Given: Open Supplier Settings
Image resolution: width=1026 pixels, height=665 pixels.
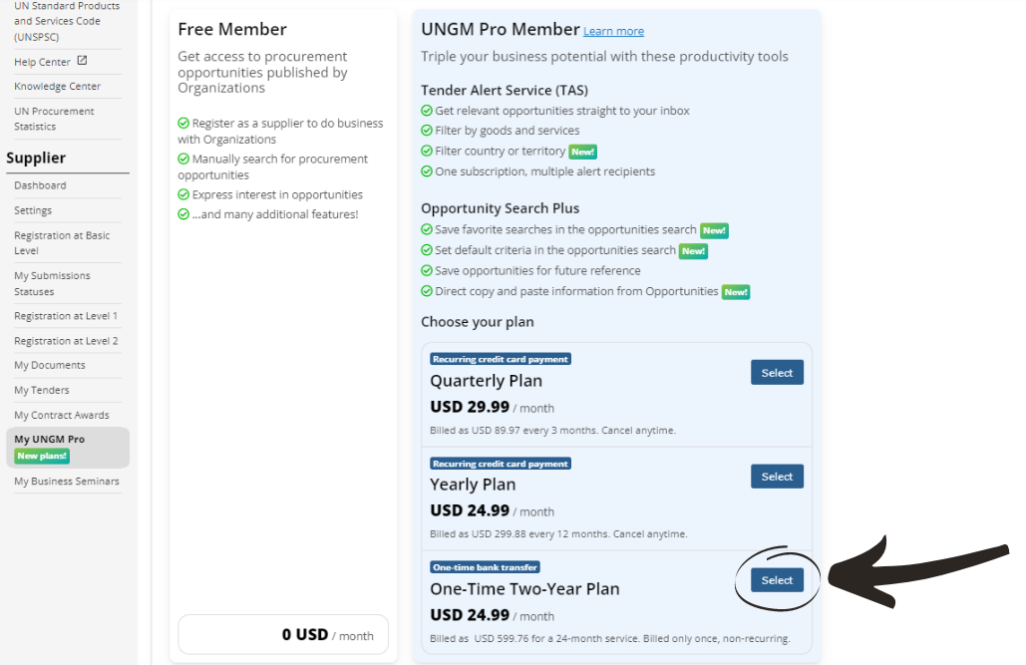Looking at the screenshot, I should point(34,210).
